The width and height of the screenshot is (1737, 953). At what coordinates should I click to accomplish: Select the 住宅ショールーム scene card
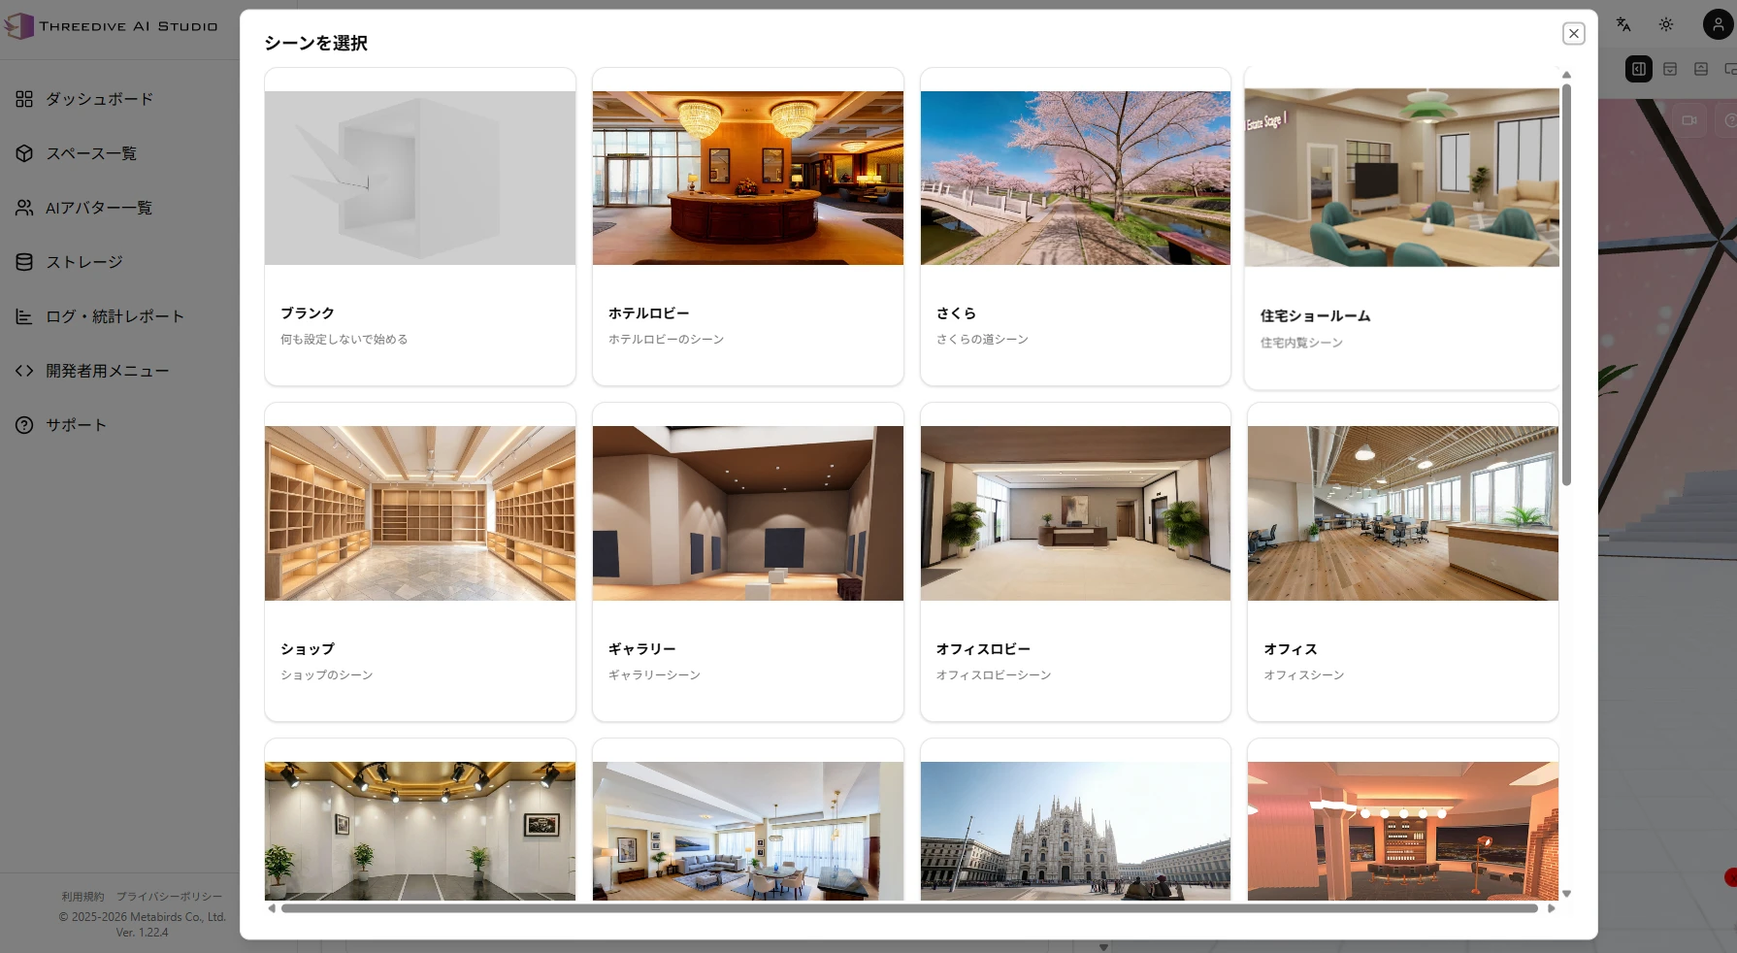[x=1402, y=229]
